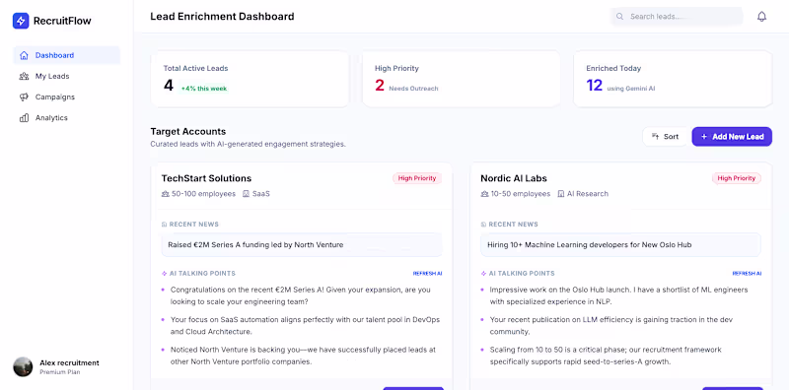Refresh AI talking points for TechStart Solutions
Screen dimensions: 789x390
coord(427,274)
